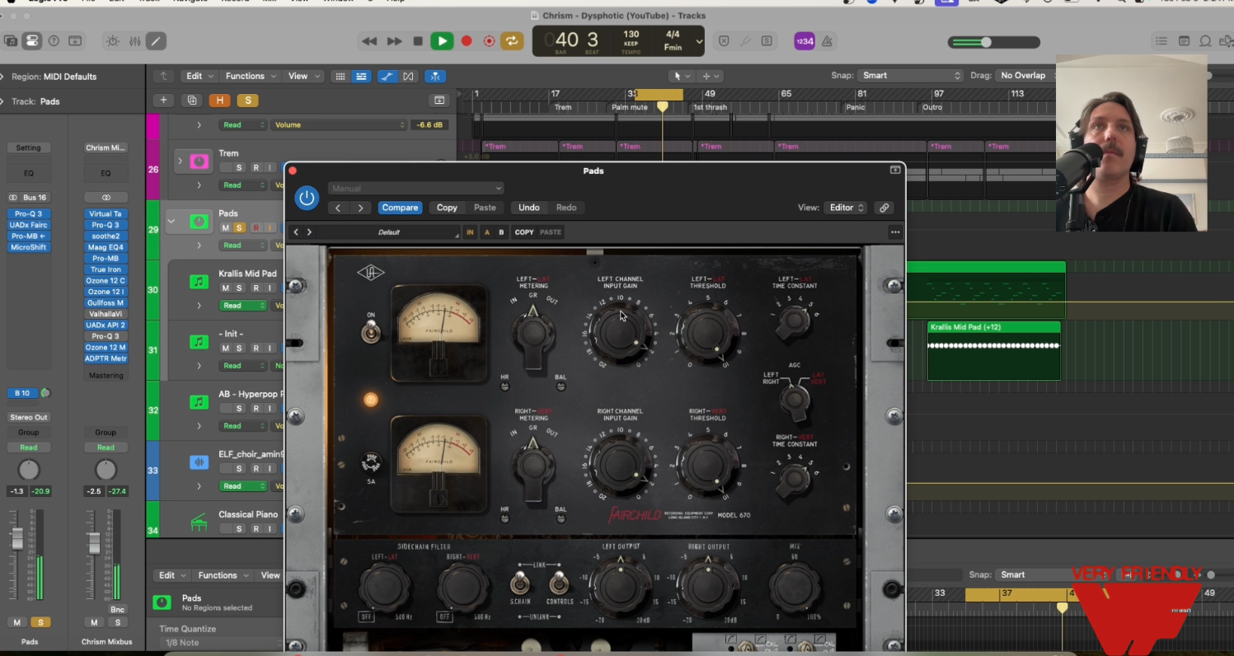Flip the Fairchild ON power switch

(371, 331)
